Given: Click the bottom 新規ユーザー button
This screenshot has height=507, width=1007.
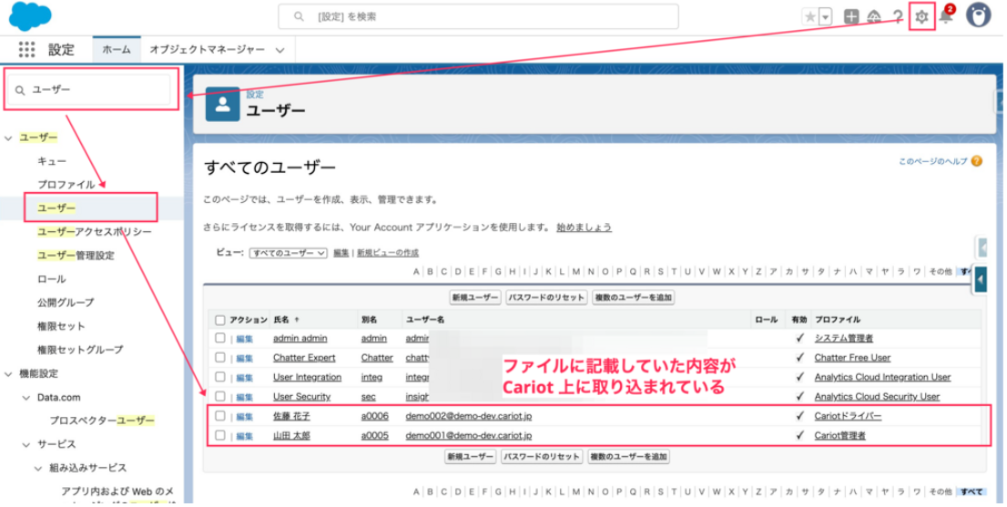Looking at the screenshot, I should (470, 457).
